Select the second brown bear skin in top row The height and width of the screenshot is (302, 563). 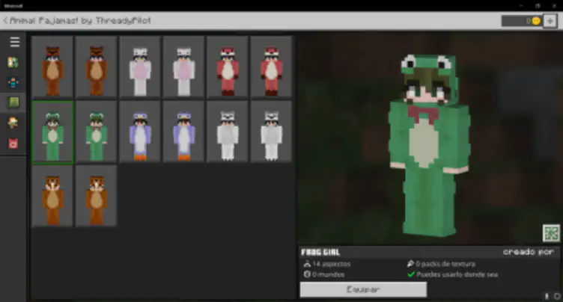pyautogui.click(x=97, y=67)
